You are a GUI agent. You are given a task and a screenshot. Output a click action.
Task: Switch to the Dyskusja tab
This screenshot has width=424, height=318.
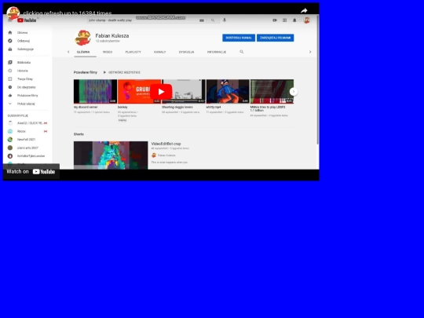(187, 52)
